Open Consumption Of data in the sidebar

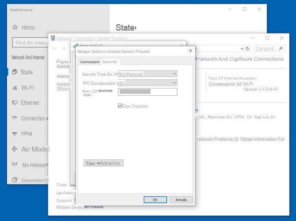tap(30, 180)
